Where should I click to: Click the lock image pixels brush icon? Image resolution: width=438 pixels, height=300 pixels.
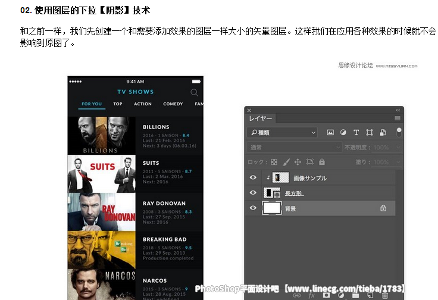click(286, 162)
